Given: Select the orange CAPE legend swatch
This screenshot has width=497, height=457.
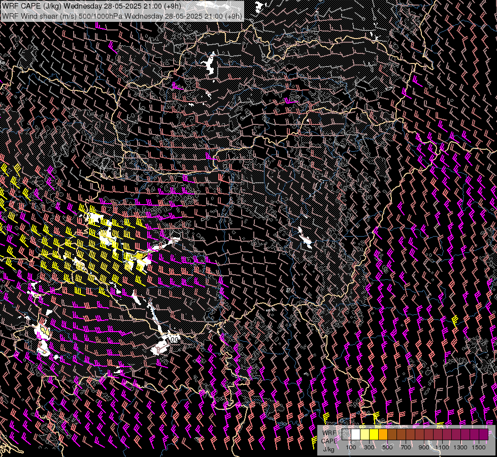Looking at the screenshot, I should [383, 434].
